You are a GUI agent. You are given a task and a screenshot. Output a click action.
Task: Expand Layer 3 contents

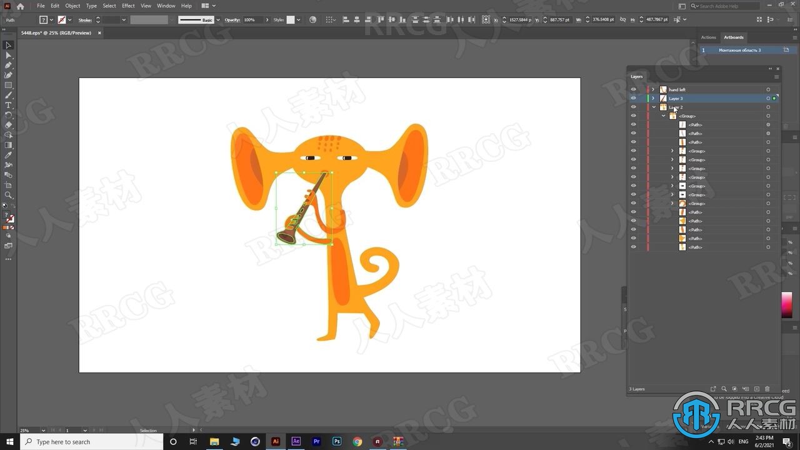[653, 98]
